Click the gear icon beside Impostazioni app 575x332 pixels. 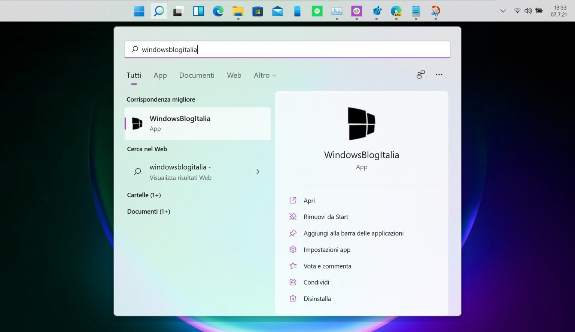tap(293, 249)
